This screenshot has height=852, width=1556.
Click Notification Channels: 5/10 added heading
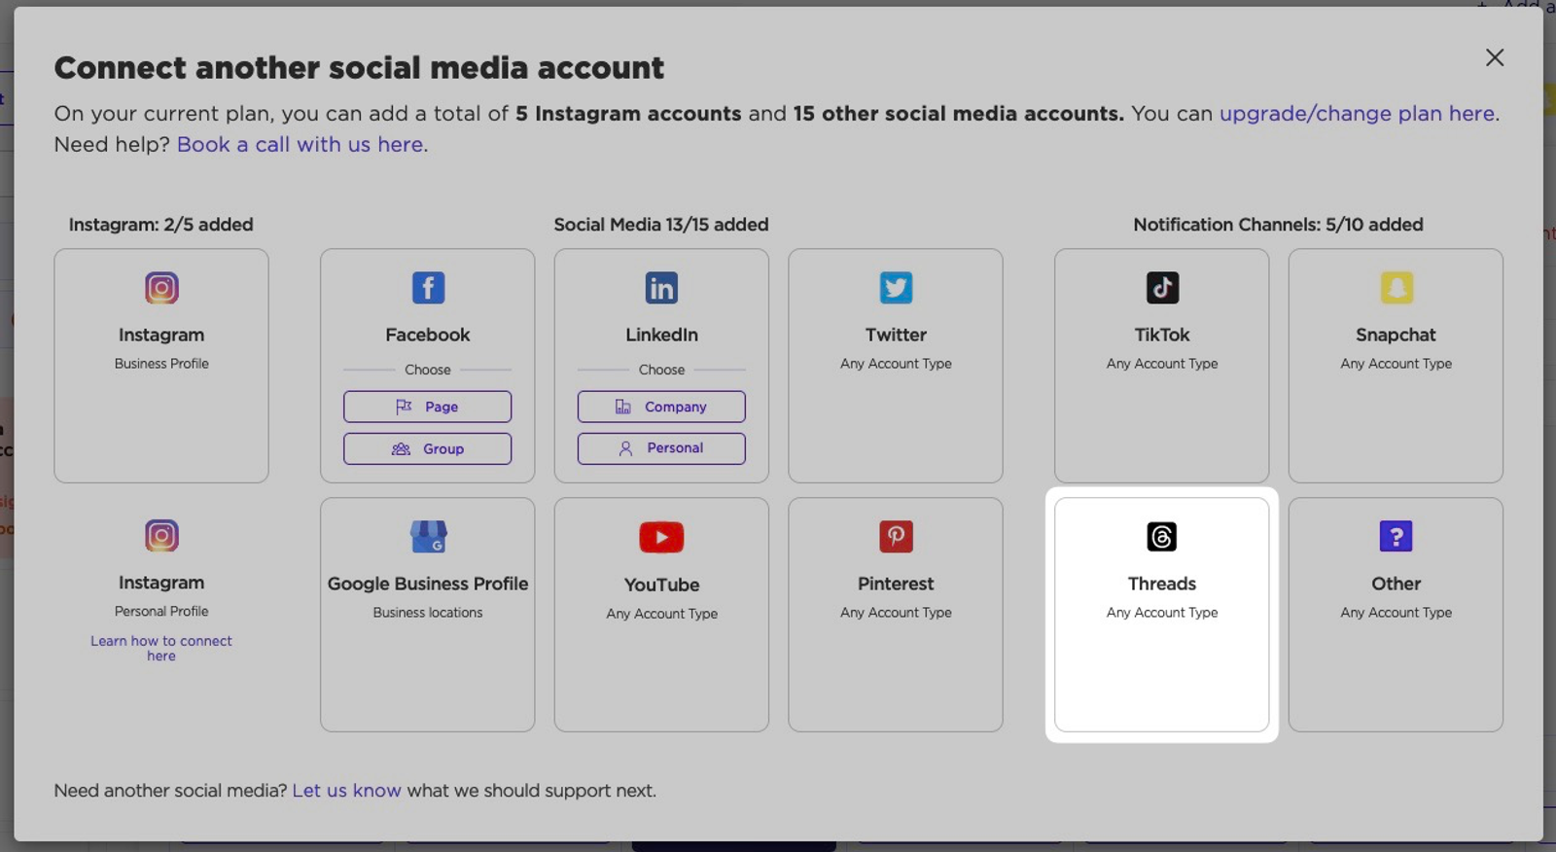point(1278,225)
